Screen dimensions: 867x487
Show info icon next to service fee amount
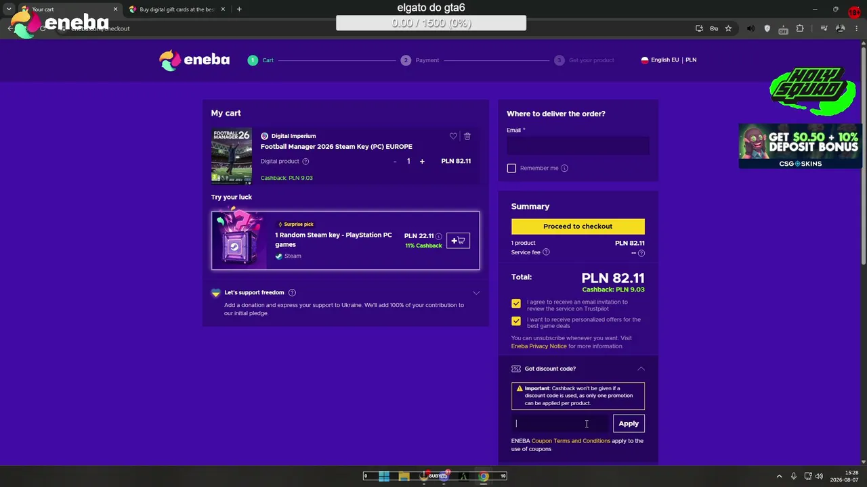pos(641,253)
